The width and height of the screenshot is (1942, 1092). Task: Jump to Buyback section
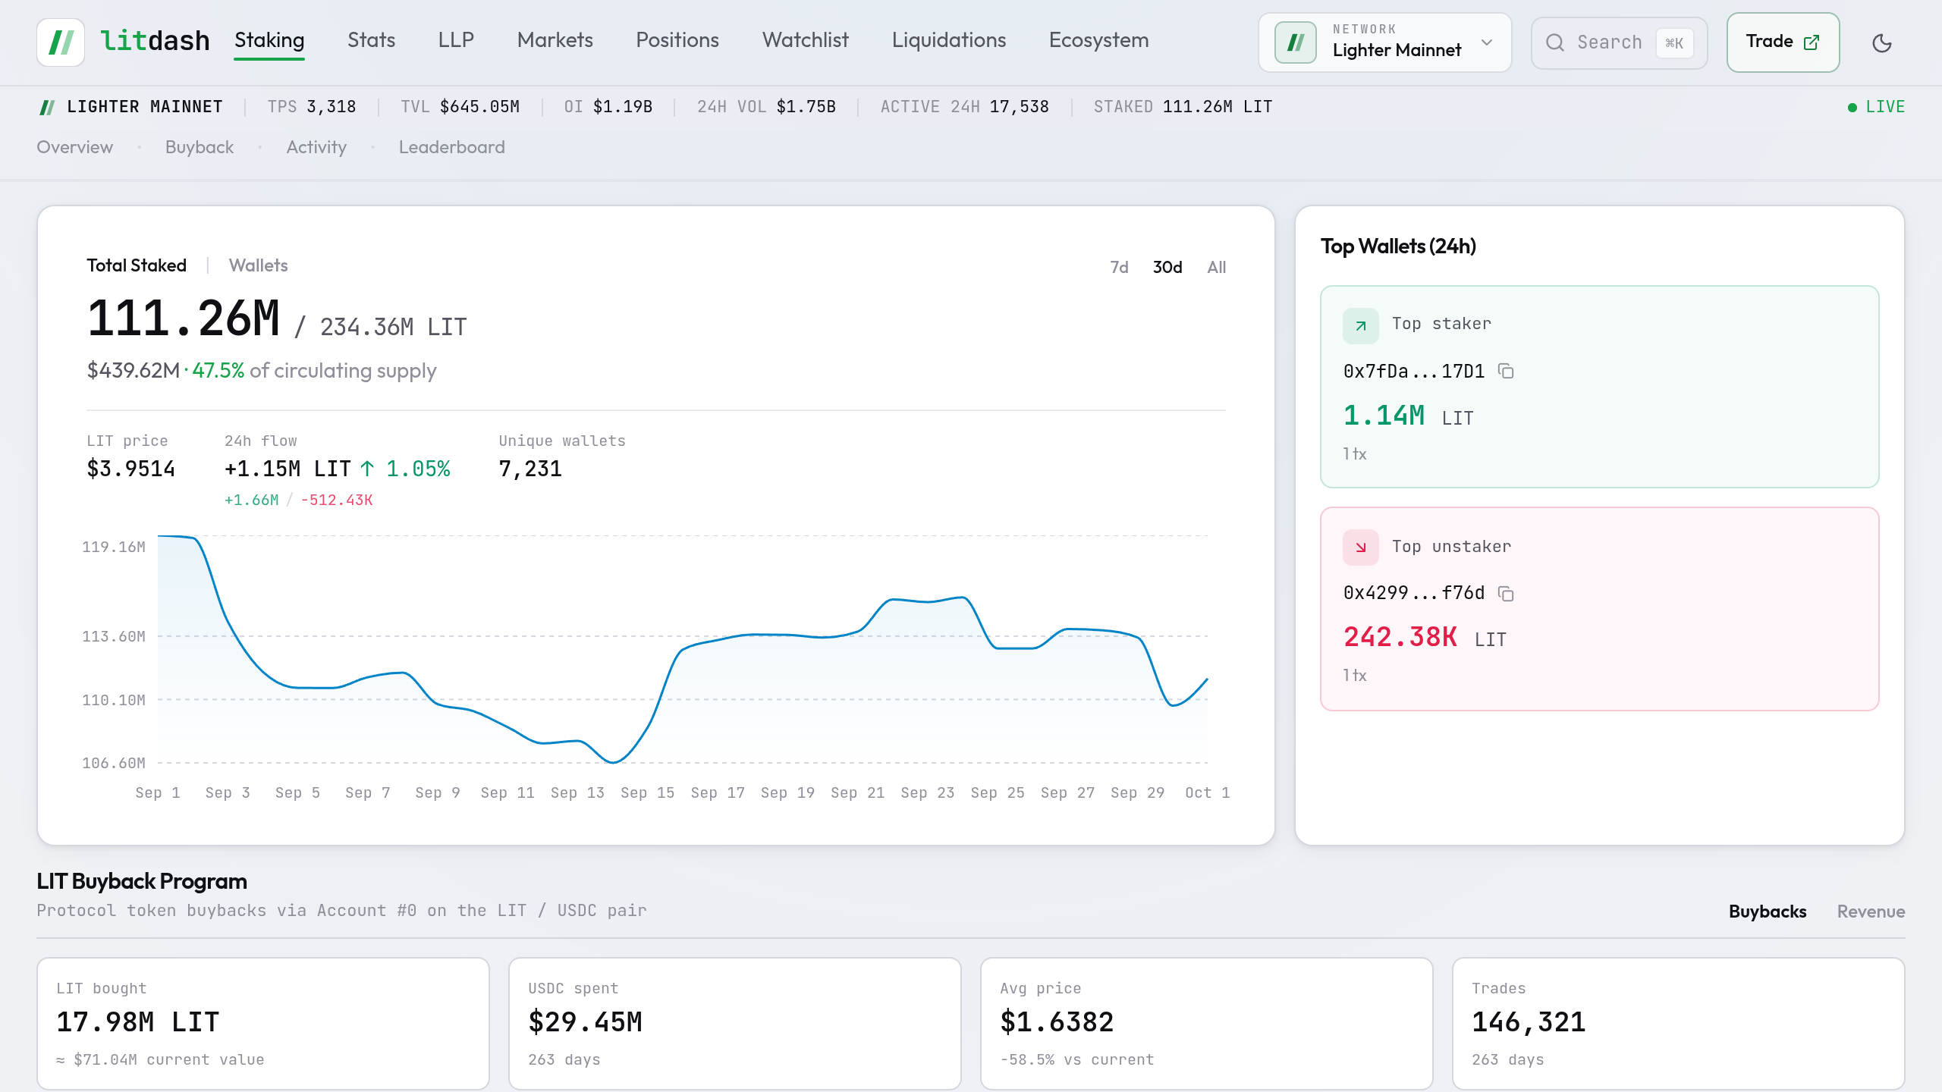(200, 147)
